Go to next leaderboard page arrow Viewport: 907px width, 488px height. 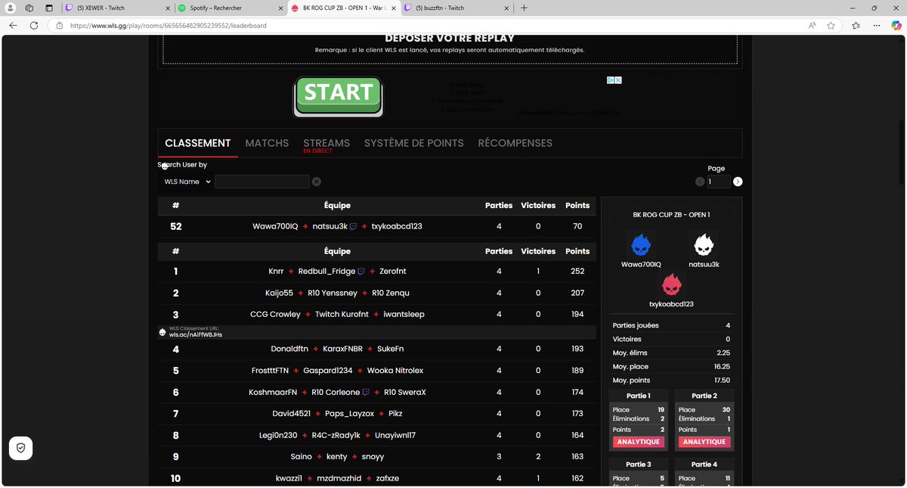[738, 182]
